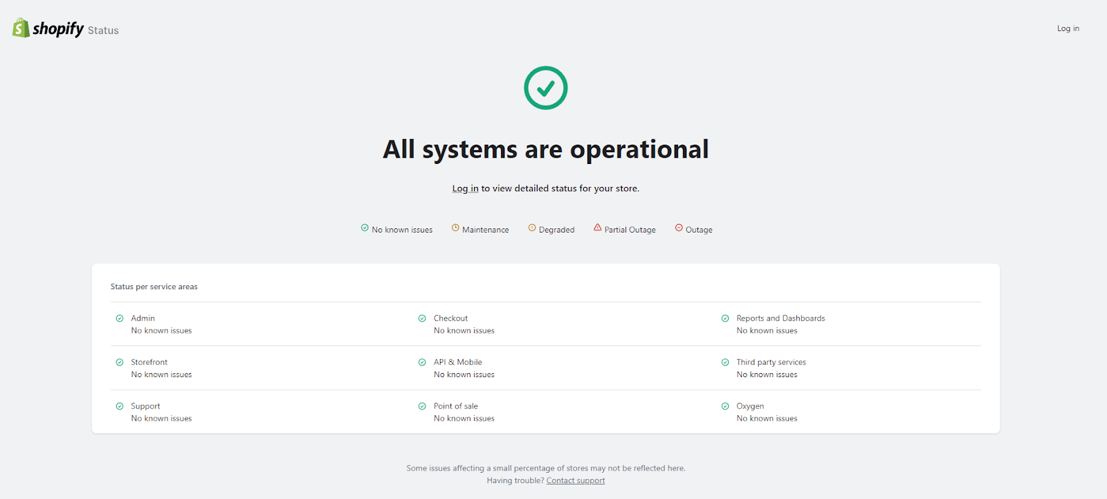This screenshot has width=1107, height=499.
Task: Select the Support service area label
Action: [145, 406]
